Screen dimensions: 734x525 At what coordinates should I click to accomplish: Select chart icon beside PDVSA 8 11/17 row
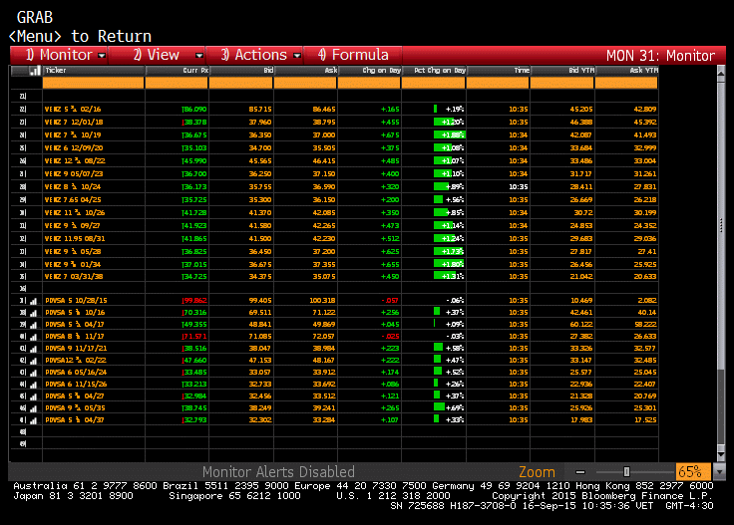pos(33,337)
